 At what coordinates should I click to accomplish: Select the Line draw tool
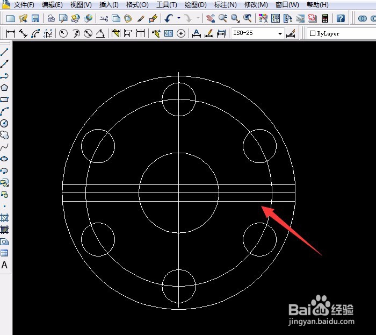(4, 52)
